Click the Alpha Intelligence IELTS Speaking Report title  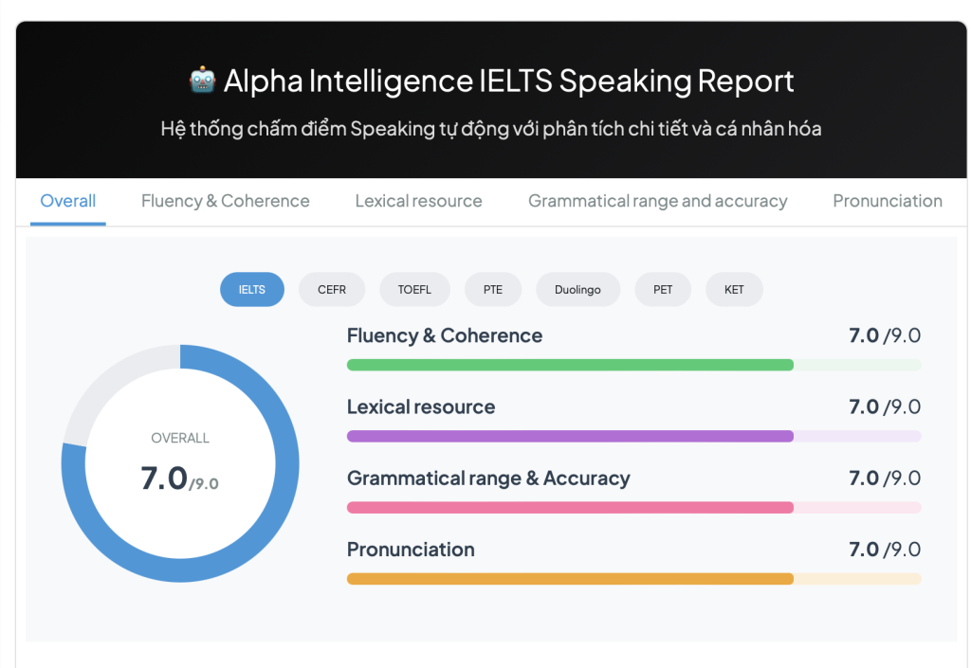508,81
